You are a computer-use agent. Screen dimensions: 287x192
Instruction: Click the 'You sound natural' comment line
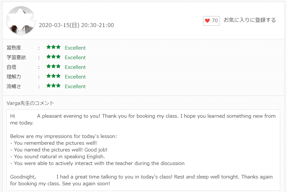coord(58,157)
